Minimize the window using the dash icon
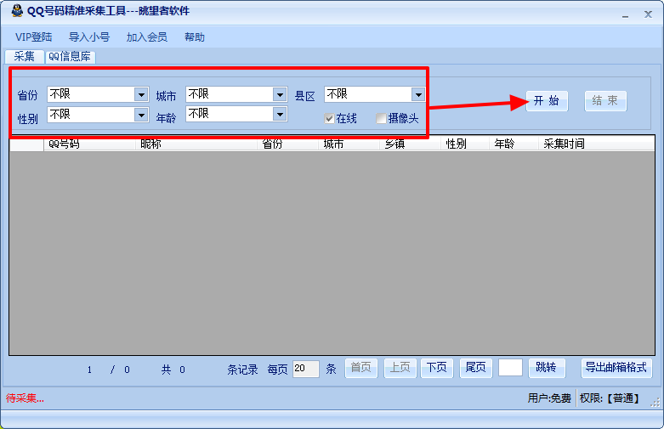The width and height of the screenshot is (664, 429). (x=625, y=15)
